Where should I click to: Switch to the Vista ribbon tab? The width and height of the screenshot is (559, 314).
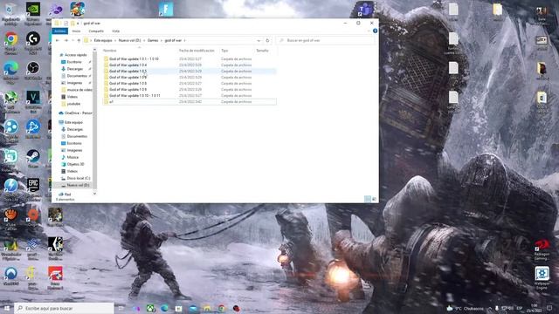tap(115, 31)
